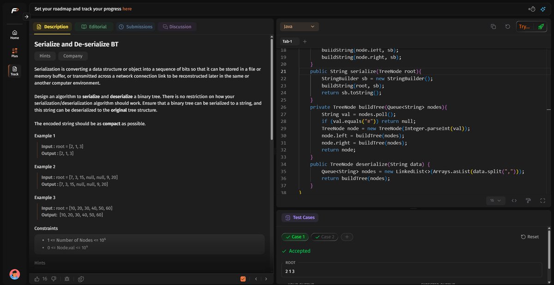The image size is (554, 285).
Task: Select test Case 2
Action: [324, 237]
